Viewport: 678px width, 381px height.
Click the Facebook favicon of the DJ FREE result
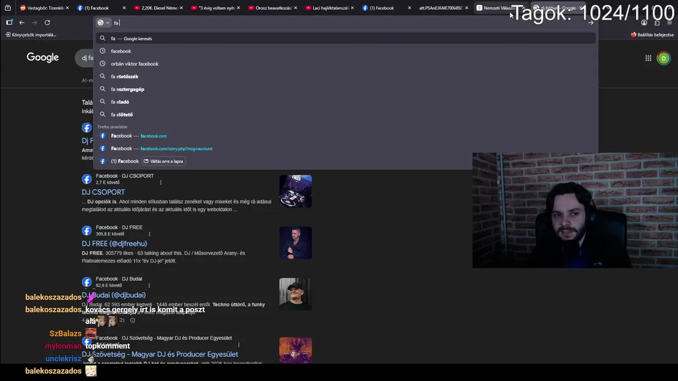[87, 230]
